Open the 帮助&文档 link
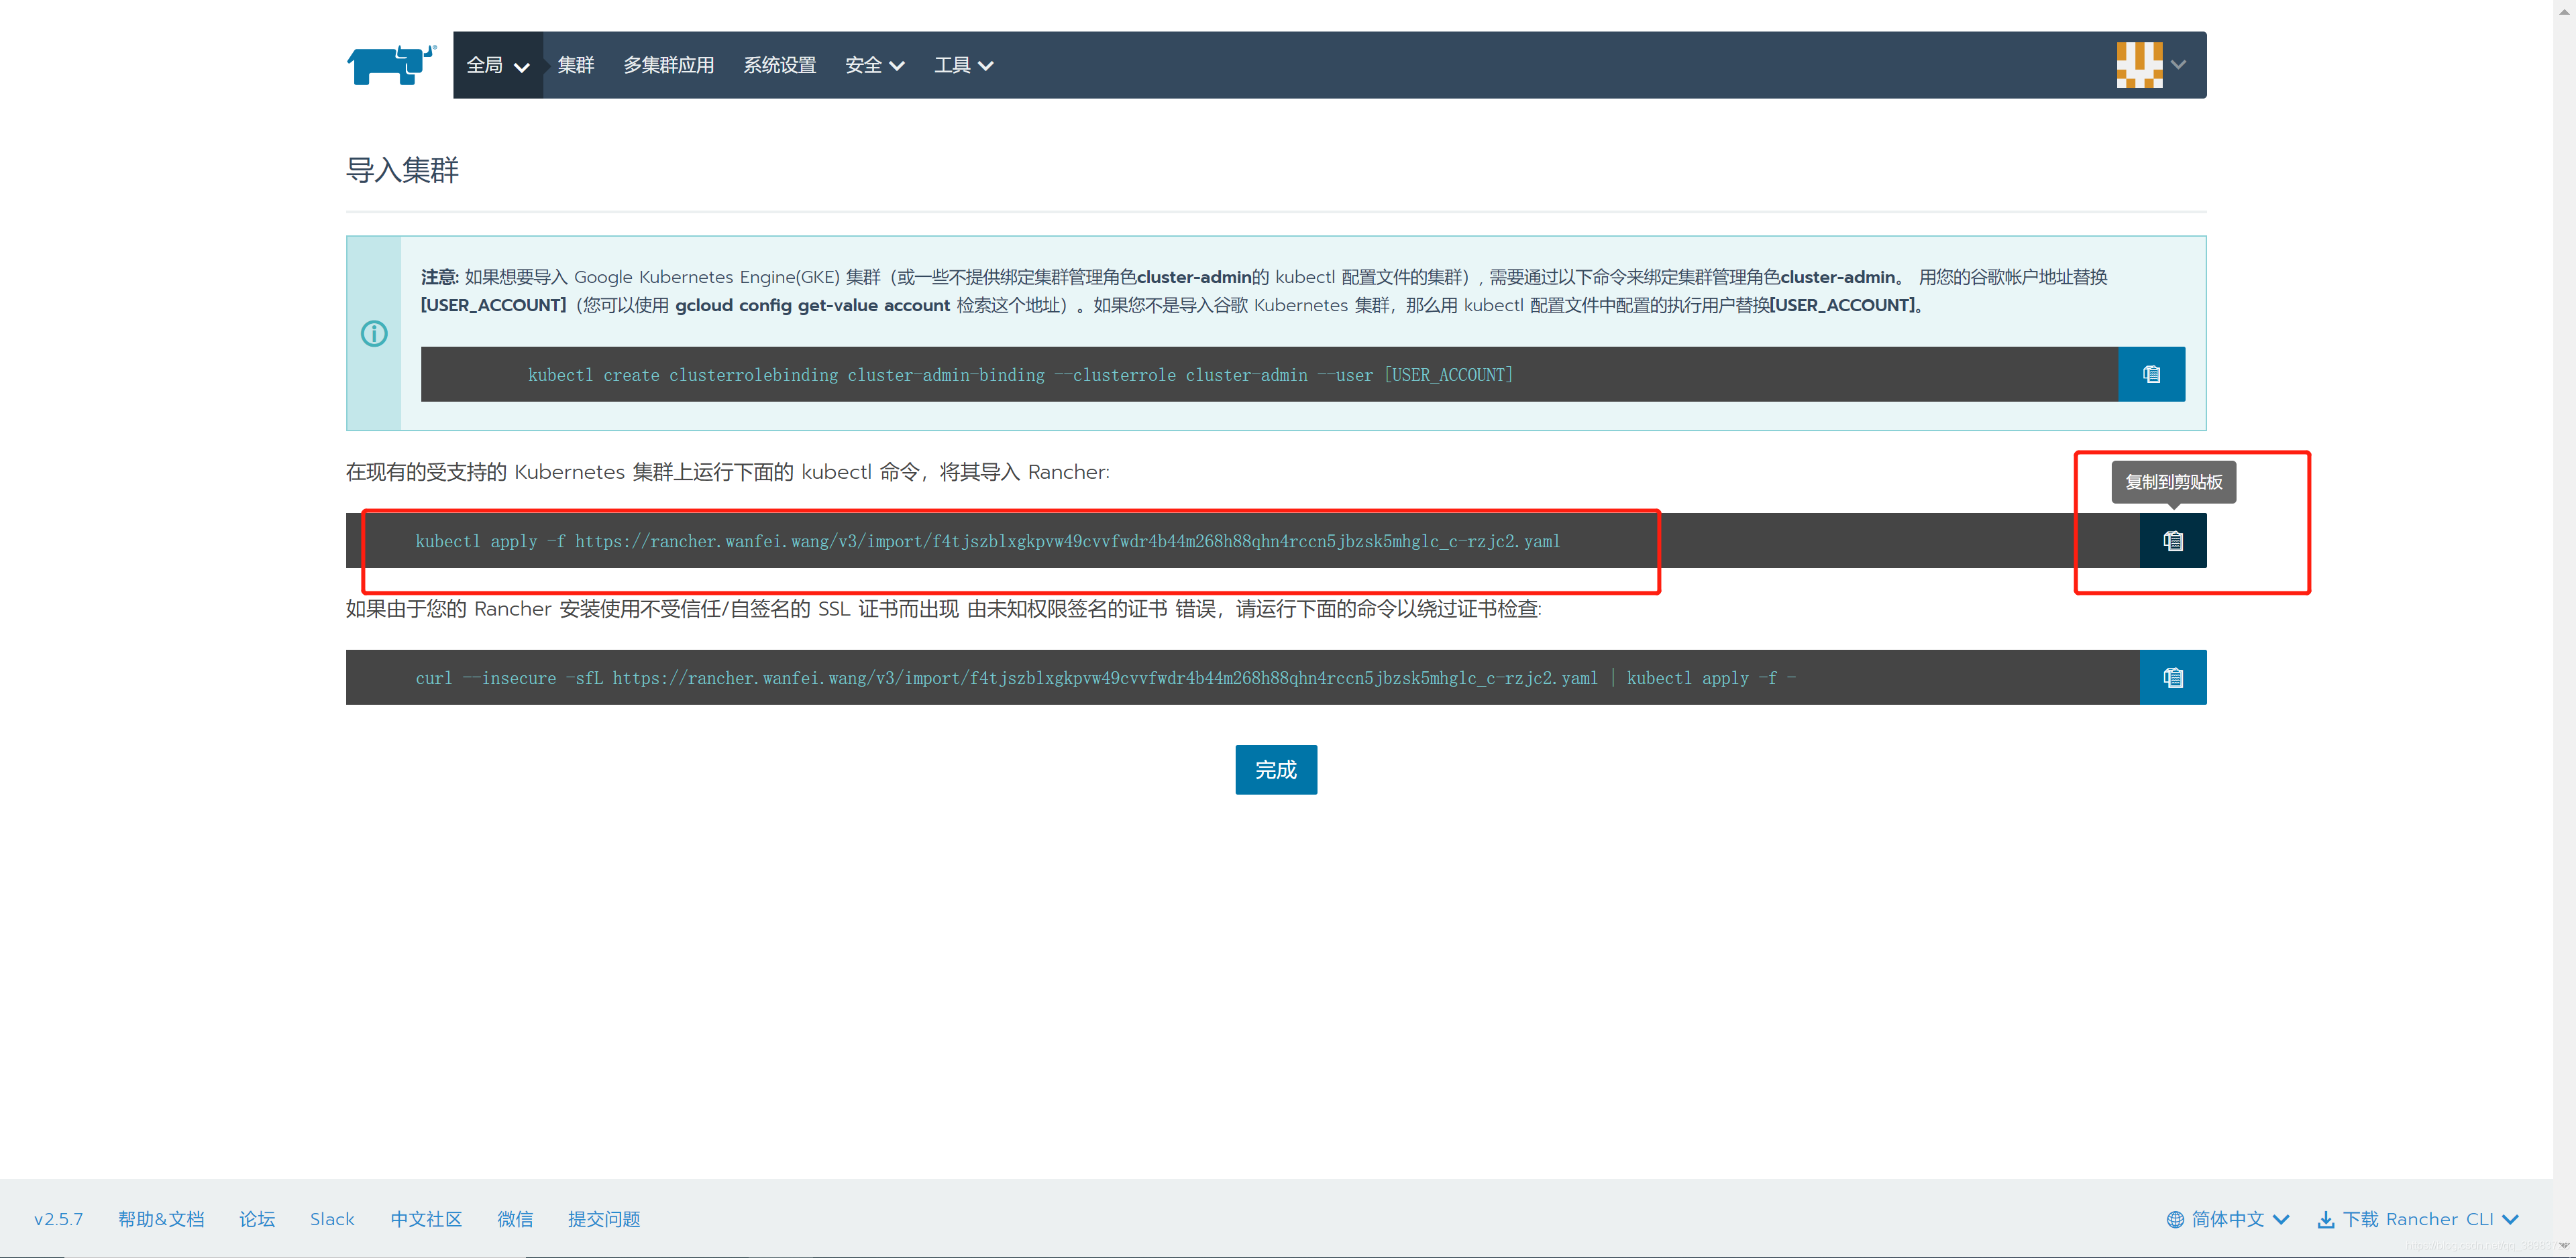 pyautogui.click(x=161, y=1219)
